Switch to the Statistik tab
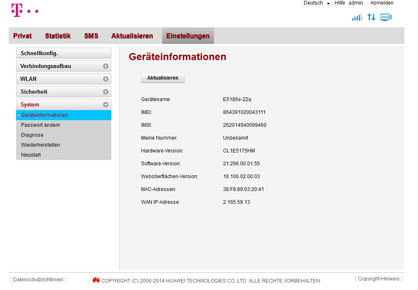Image resolution: width=418 pixels, height=290 pixels. [x=58, y=36]
